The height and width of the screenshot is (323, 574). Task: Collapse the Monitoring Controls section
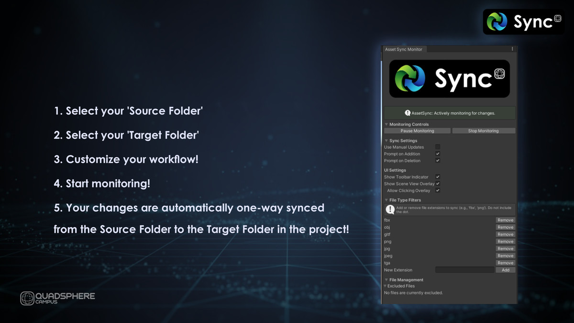[x=386, y=123]
